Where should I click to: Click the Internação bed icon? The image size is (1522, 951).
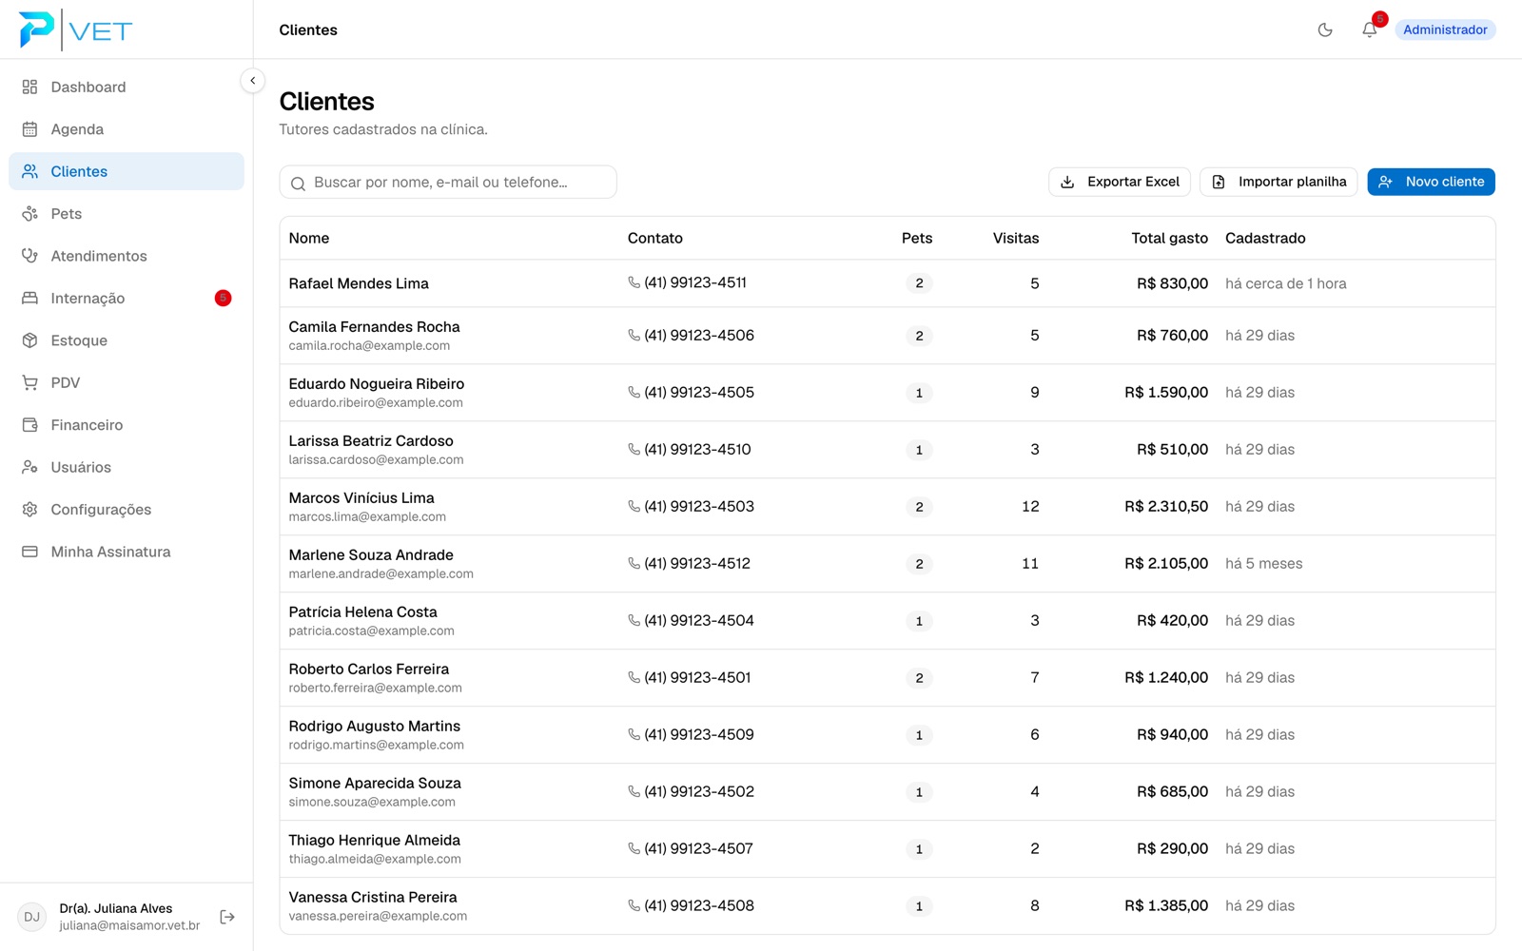coord(30,298)
